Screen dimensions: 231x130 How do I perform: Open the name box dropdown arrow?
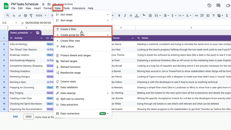pyautogui.click(x=16, y=23)
